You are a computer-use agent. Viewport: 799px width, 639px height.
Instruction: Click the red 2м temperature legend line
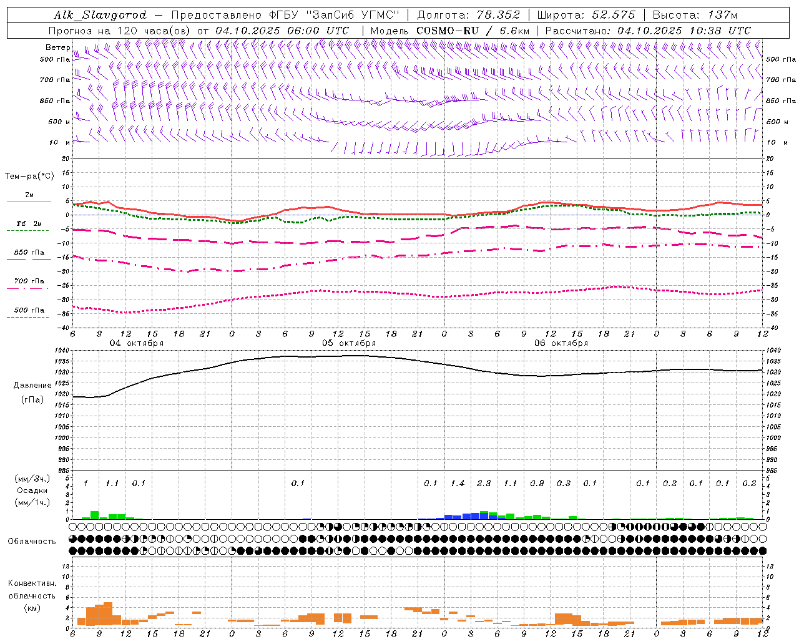click(x=29, y=202)
